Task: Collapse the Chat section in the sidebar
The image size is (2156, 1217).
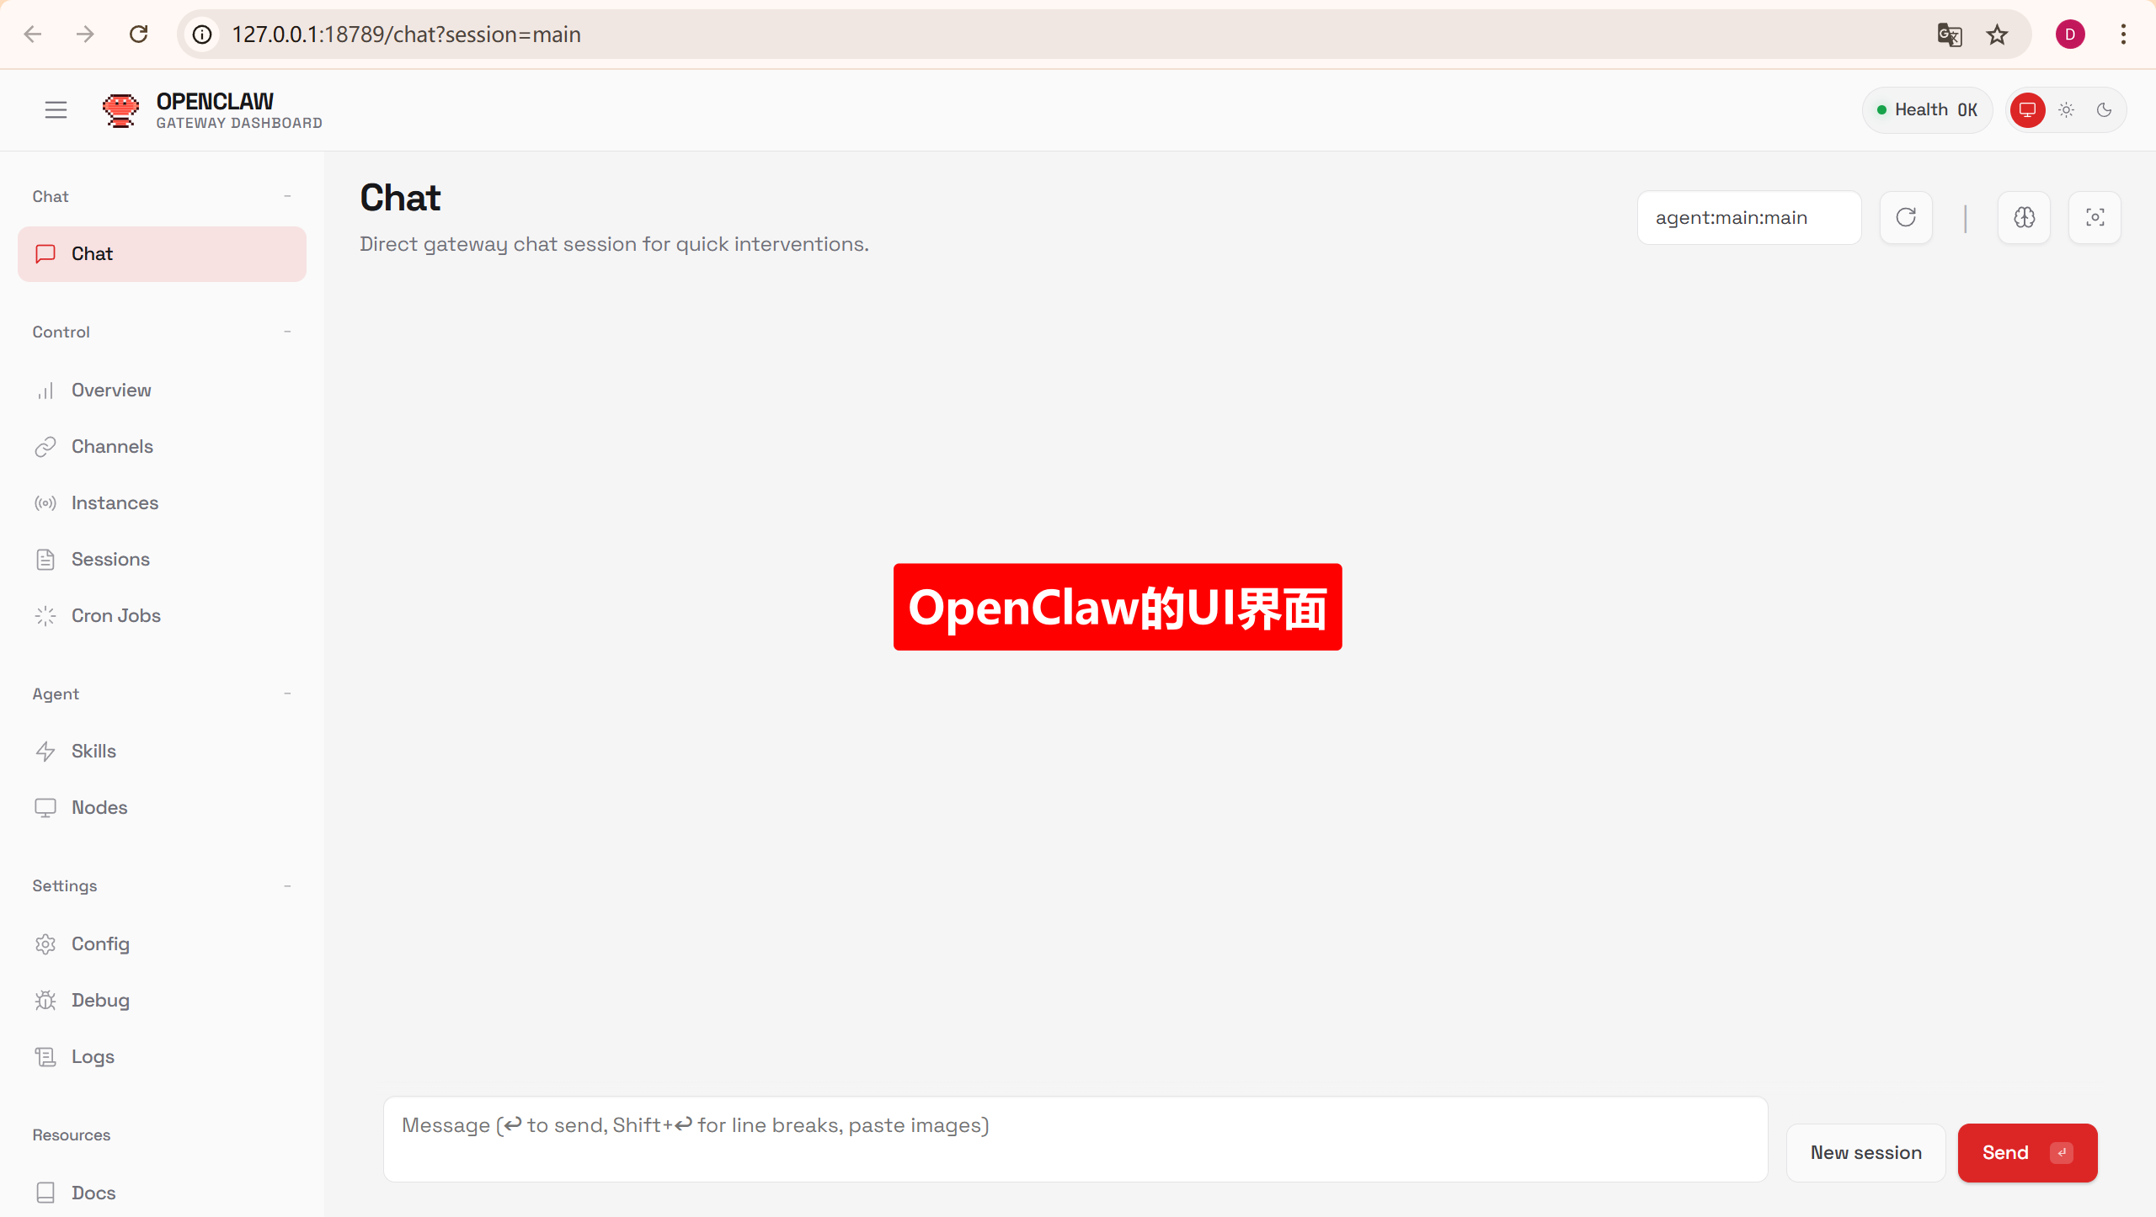Action: (287, 196)
